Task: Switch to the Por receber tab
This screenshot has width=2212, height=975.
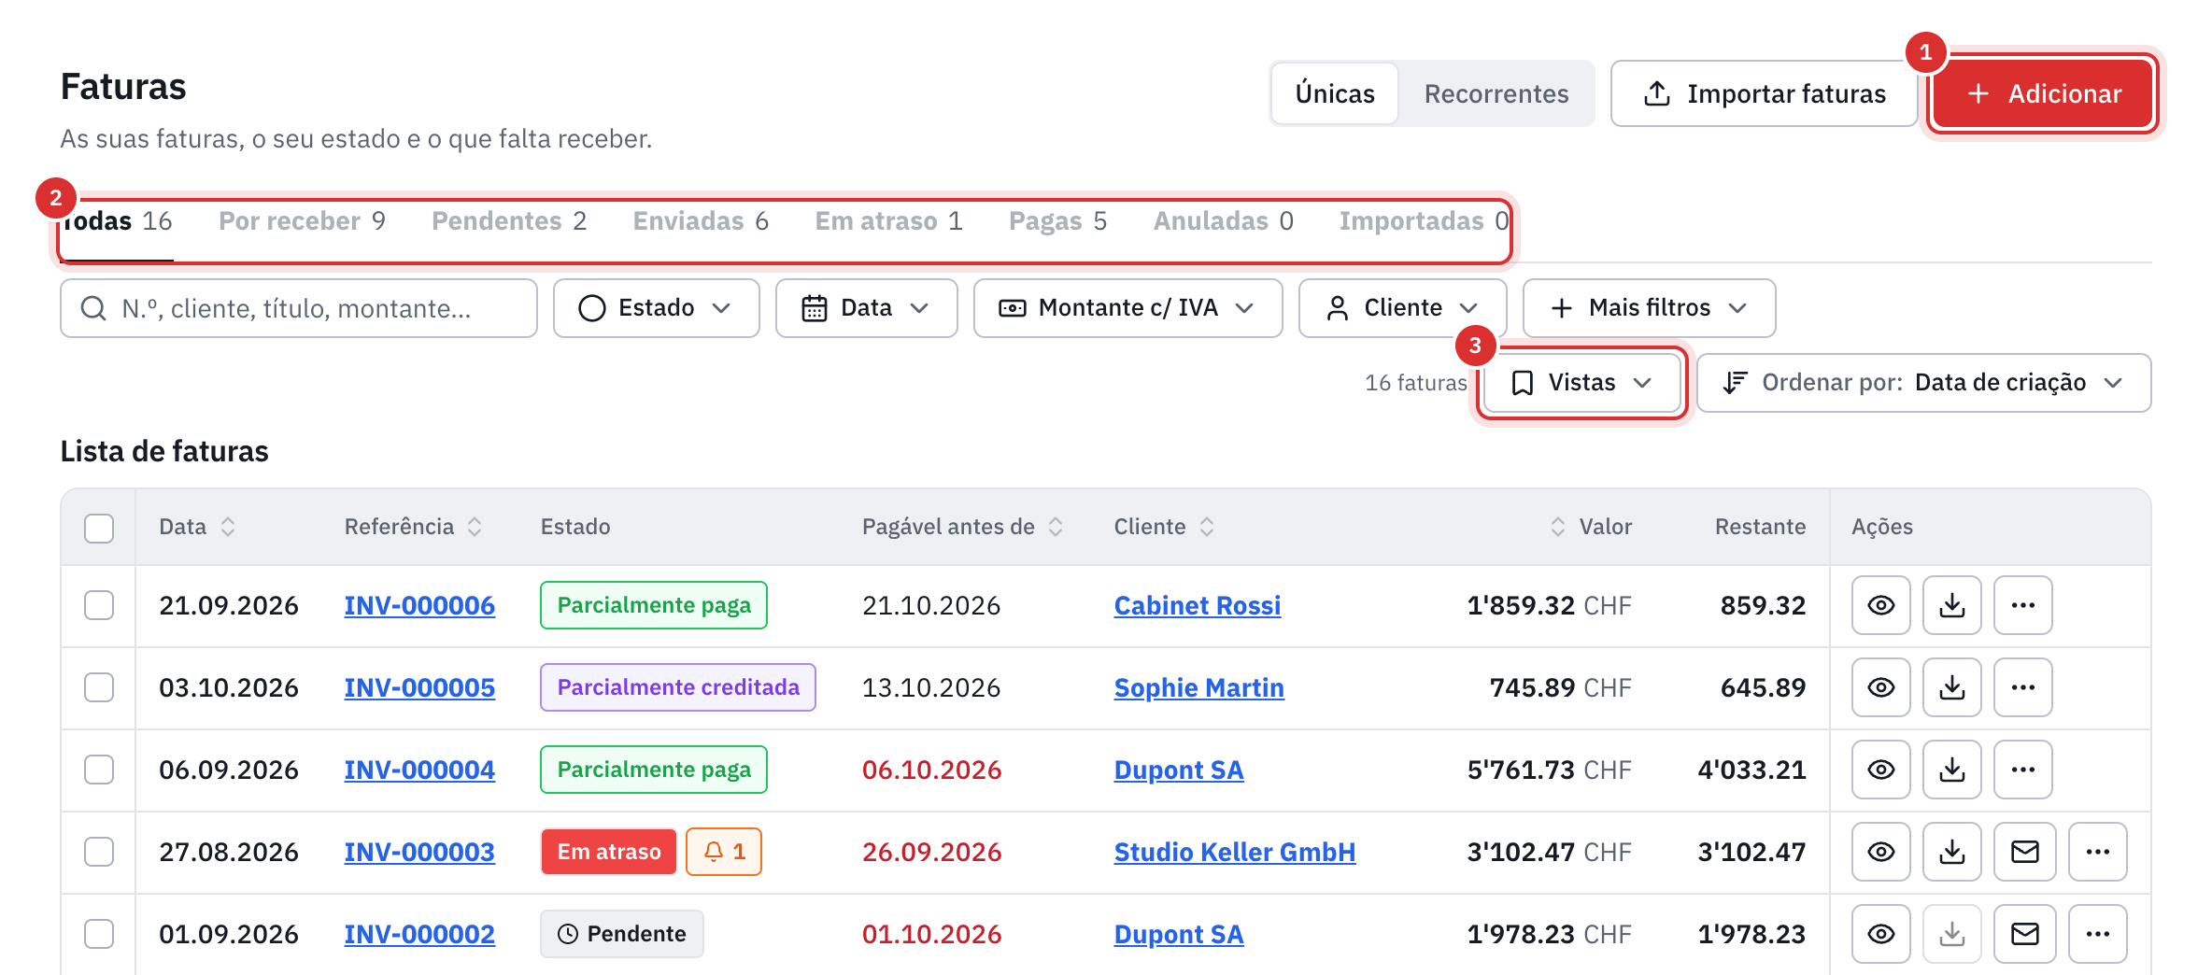Action: [302, 221]
